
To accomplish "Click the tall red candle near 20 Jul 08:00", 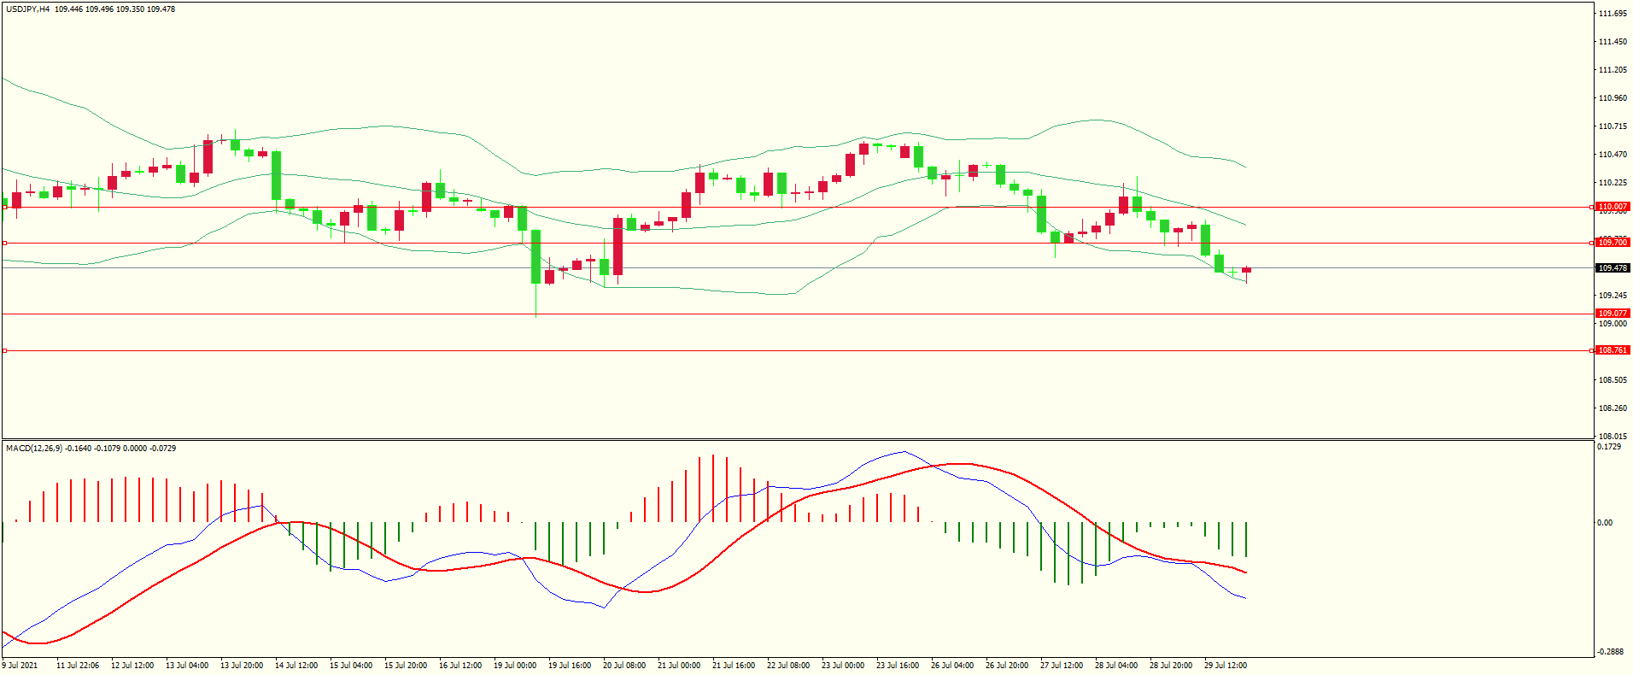I will (617, 246).
